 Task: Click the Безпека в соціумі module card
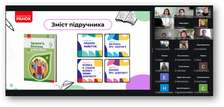(x=89, y=71)
